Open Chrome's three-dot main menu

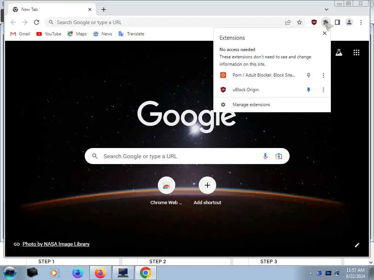click(361, 22)
